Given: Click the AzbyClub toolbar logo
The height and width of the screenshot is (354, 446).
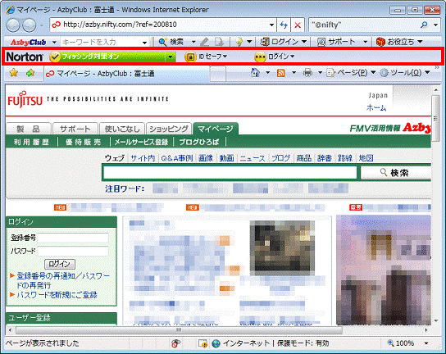Looking at the screenshot, I should tap(28, 42).
